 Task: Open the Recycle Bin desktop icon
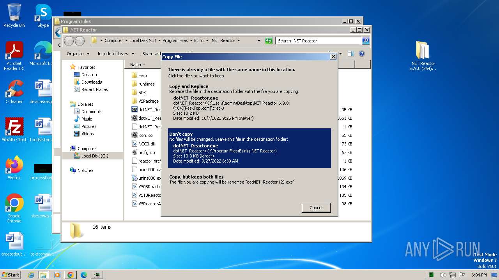coord(14,16)
